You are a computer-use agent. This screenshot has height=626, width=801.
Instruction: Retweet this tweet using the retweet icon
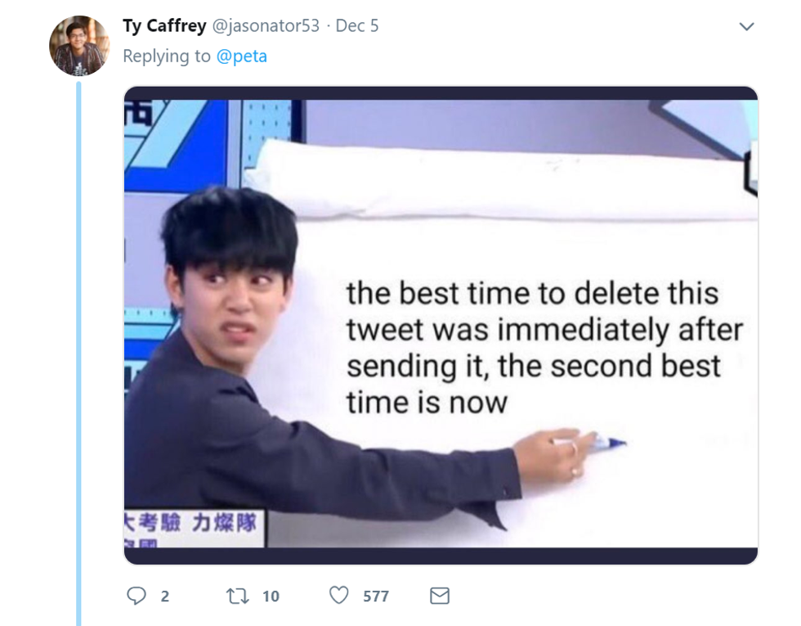(238, 596)
